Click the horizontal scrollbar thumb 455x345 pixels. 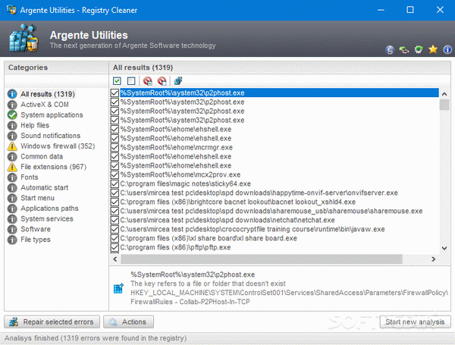click(262, 259)
